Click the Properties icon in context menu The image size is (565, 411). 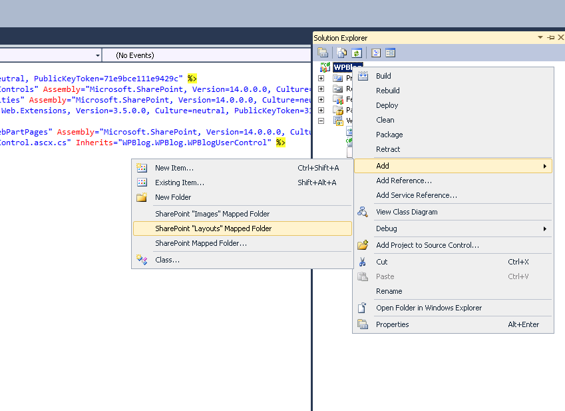pos(363,324)
